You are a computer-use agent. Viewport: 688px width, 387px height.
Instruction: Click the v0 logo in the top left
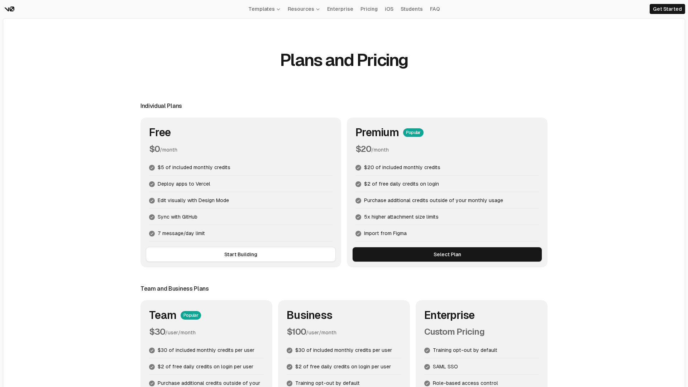9,9
